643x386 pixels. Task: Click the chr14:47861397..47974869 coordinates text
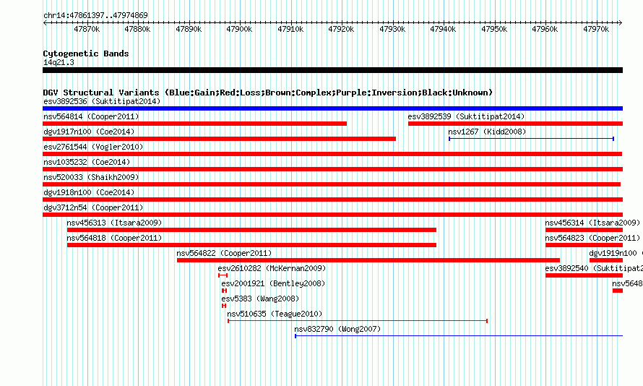click(x=95, y=15)
